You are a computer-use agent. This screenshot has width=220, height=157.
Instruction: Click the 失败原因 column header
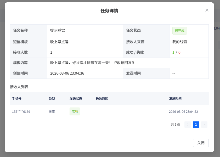(x=102, y=99)
